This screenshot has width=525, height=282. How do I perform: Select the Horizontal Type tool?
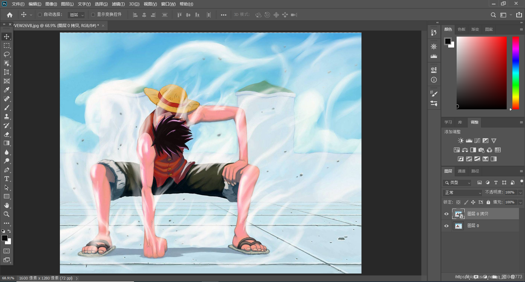pyautogui.click(x=7, y=179)
